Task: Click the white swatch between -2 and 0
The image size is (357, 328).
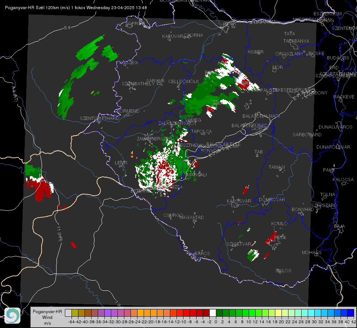Action: click(x=213, y=313)
